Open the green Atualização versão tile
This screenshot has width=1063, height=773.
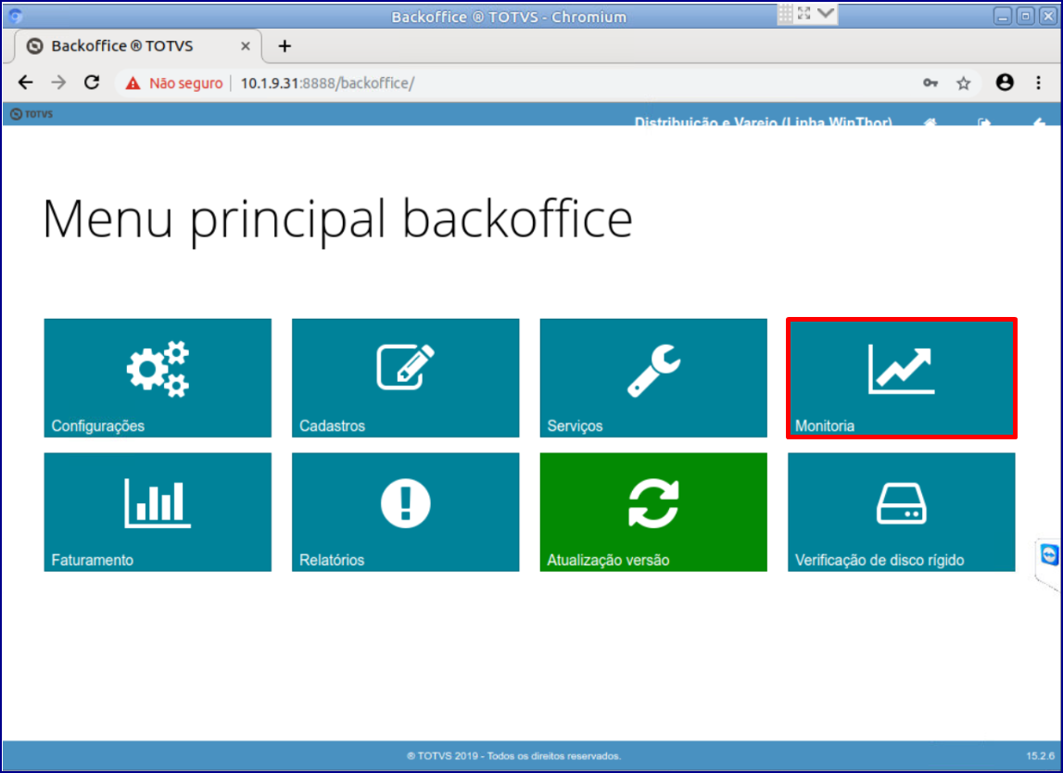[x=653, y=512]
